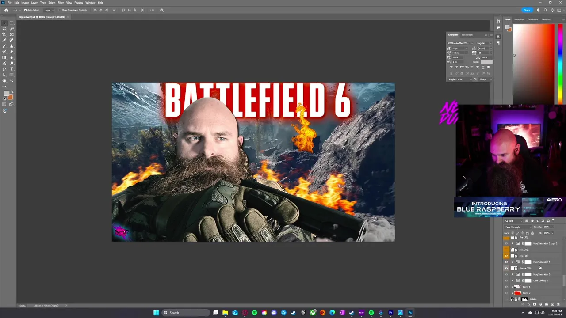Click the Add layer mask icon
This screenshot has height=318, width=566.
534,304
